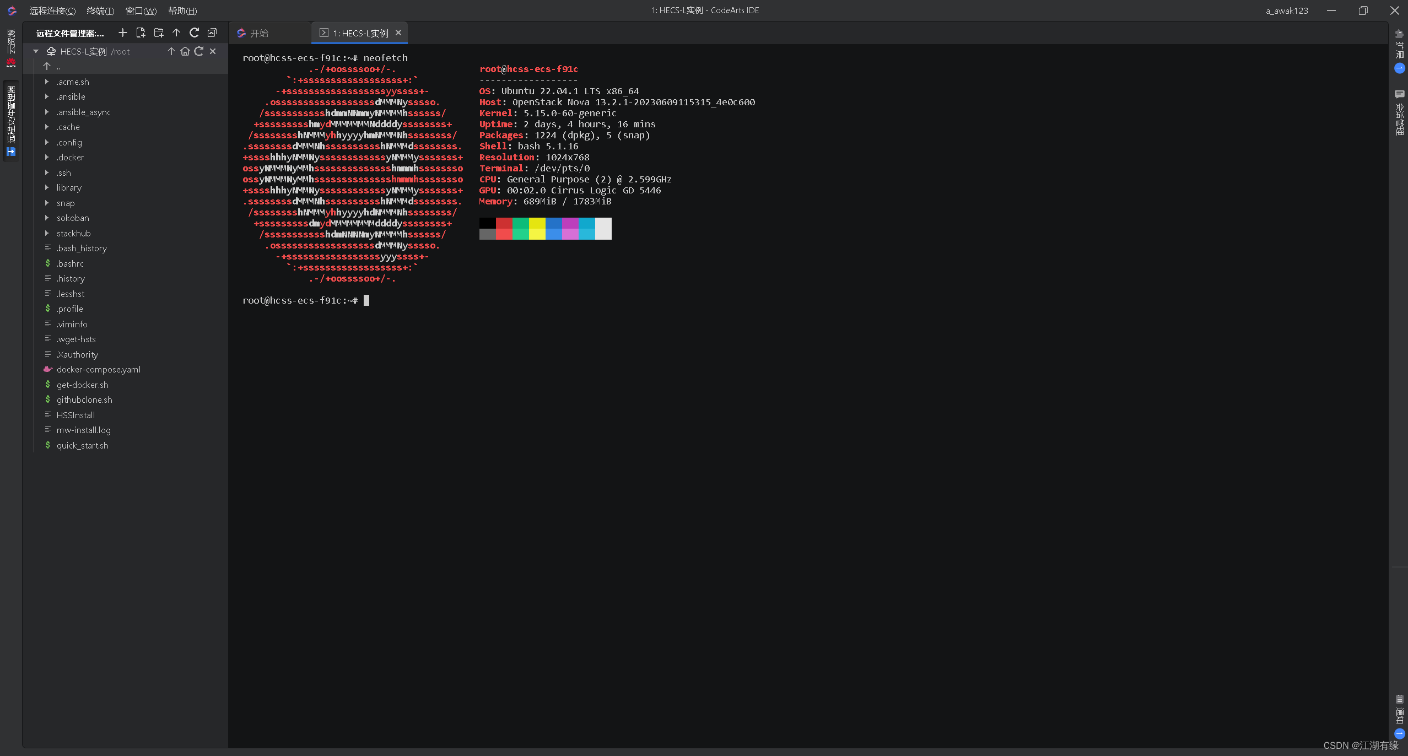This screenshot has width=1408, height=756.
Task: Click the new file icon in the panel header
Action: click(141, 33)
